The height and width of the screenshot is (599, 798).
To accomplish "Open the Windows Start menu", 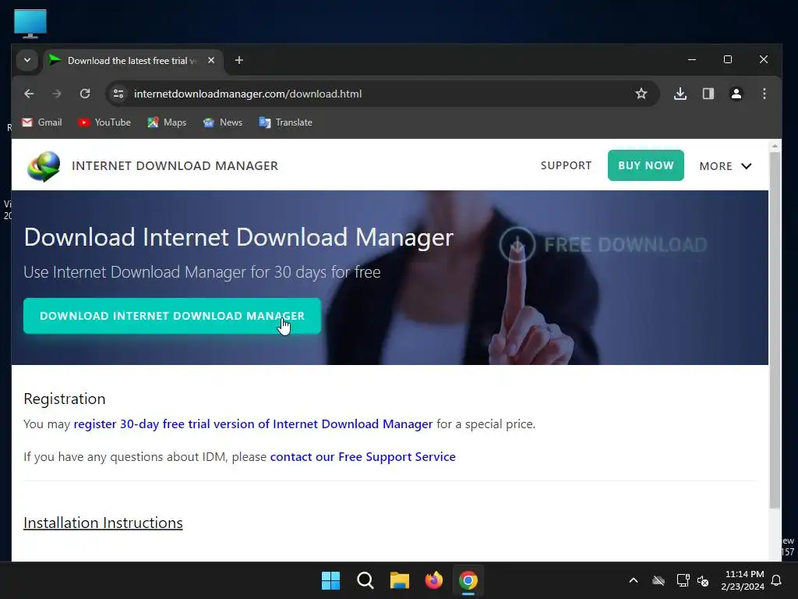I will pos(330,580).
